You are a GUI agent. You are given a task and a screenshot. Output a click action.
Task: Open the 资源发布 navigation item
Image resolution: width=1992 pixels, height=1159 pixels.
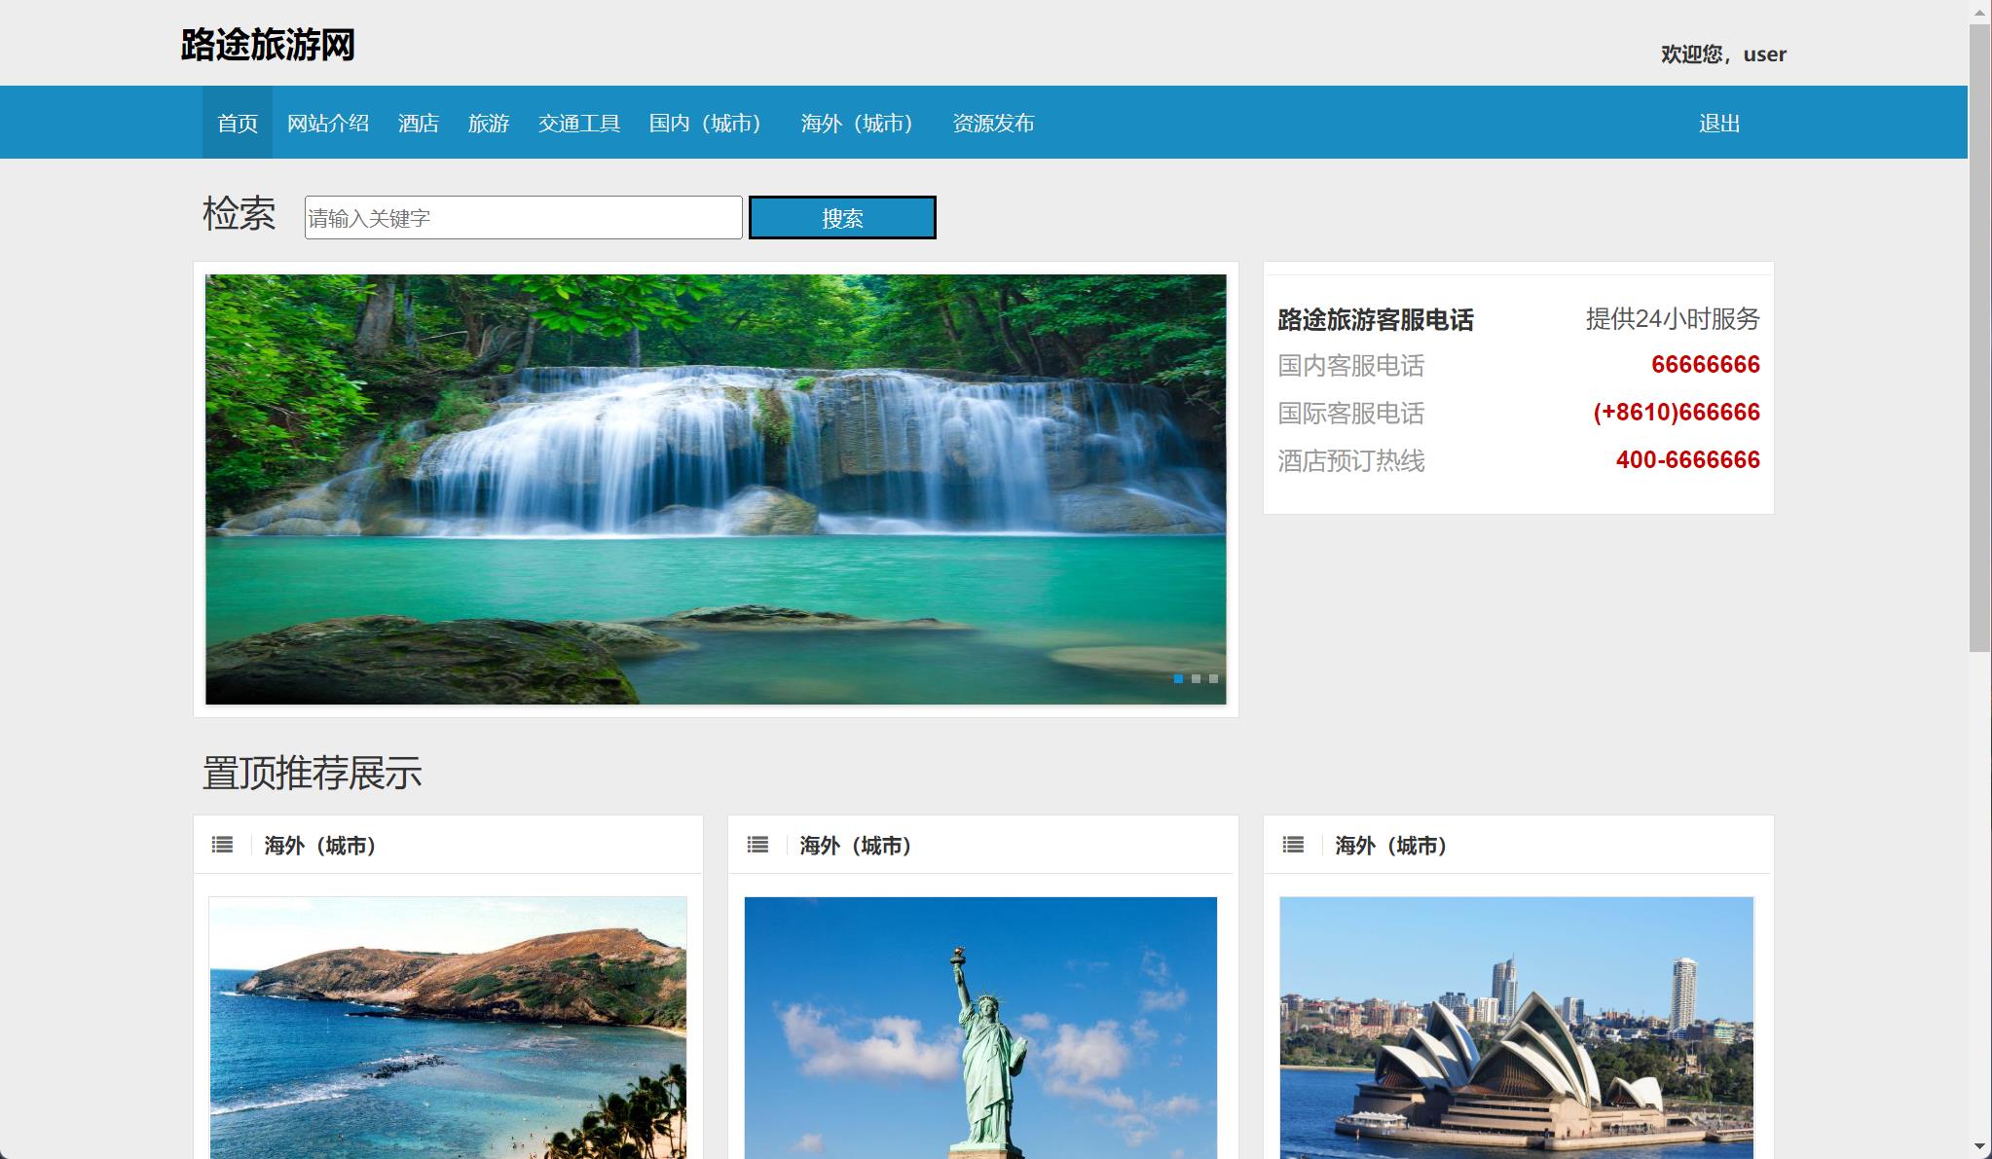tap(994, 123)
